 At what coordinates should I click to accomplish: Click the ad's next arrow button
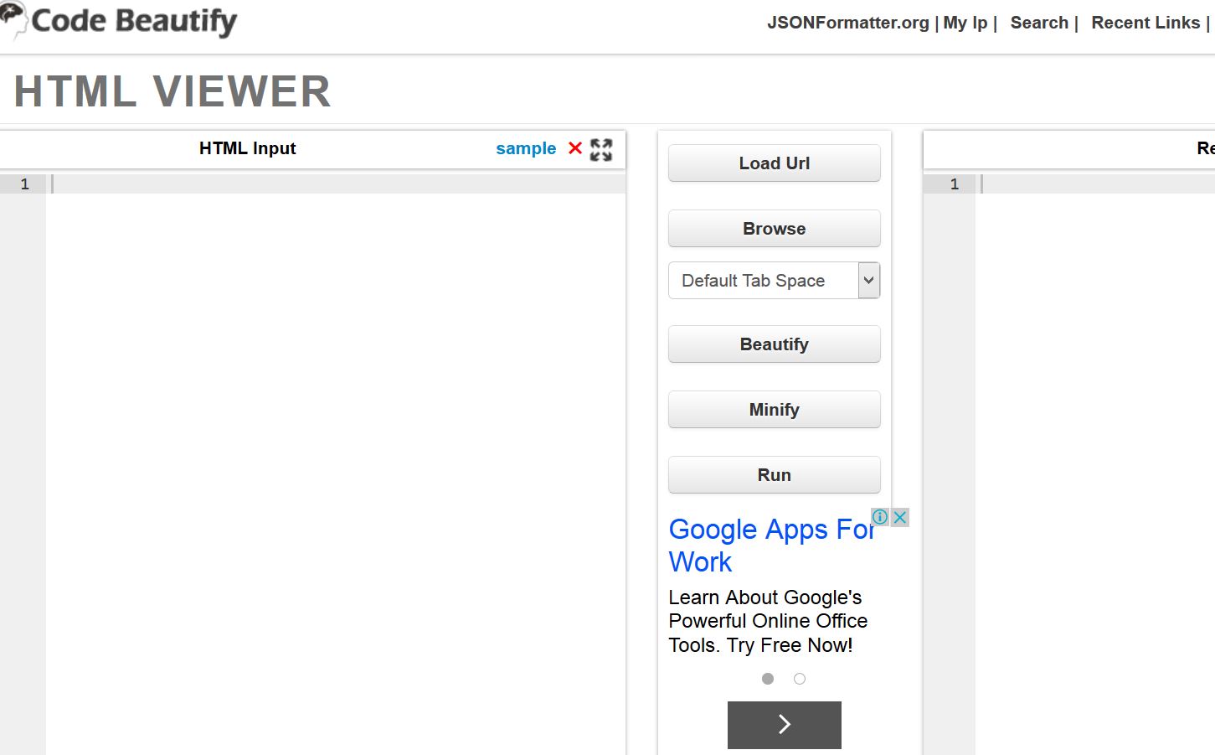click(x=785, y=725)
